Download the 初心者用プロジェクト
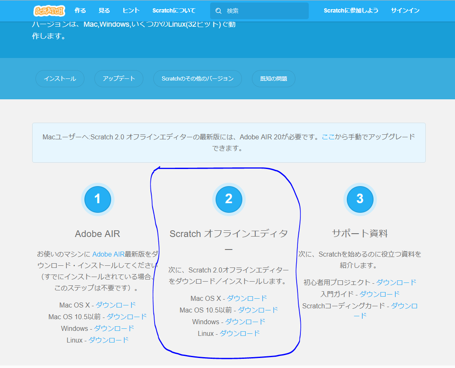 click(x=397, y=282)
